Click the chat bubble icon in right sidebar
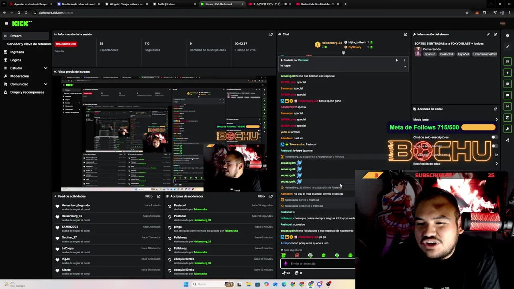514x289 pixels. [508, 95]
